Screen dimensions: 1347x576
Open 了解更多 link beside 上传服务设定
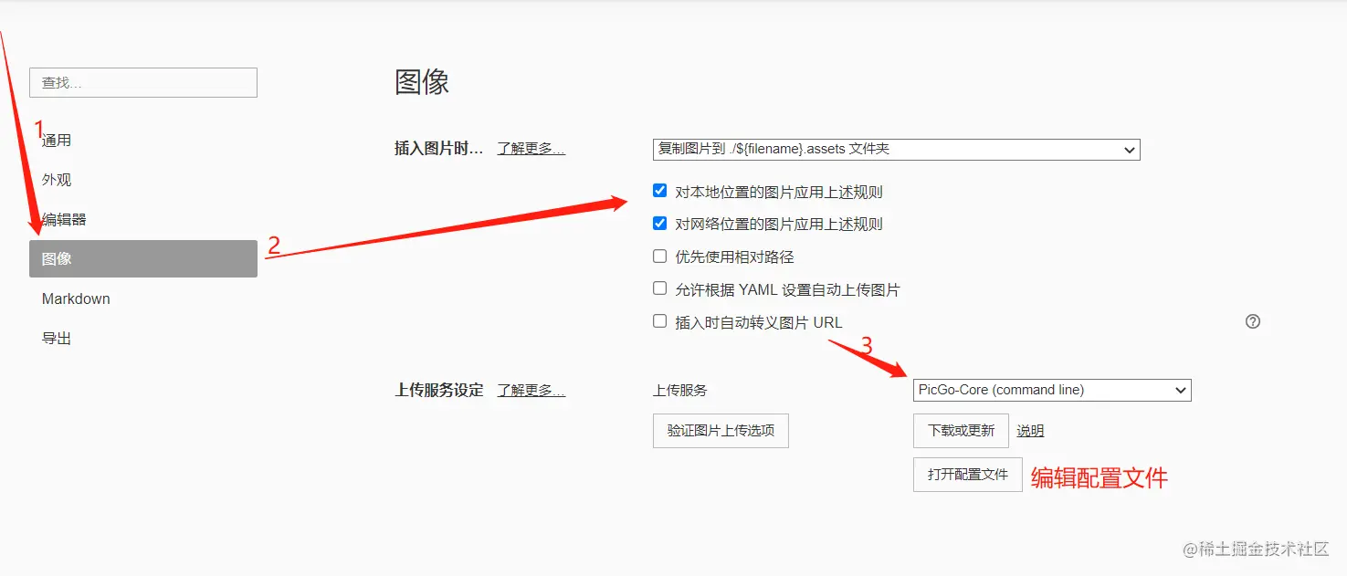[x=531, y=391]
